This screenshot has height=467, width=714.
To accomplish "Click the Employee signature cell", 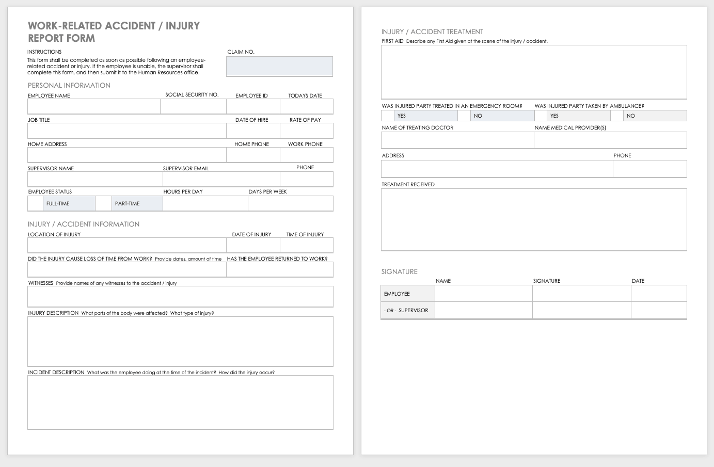I will [x=581, y=294].
